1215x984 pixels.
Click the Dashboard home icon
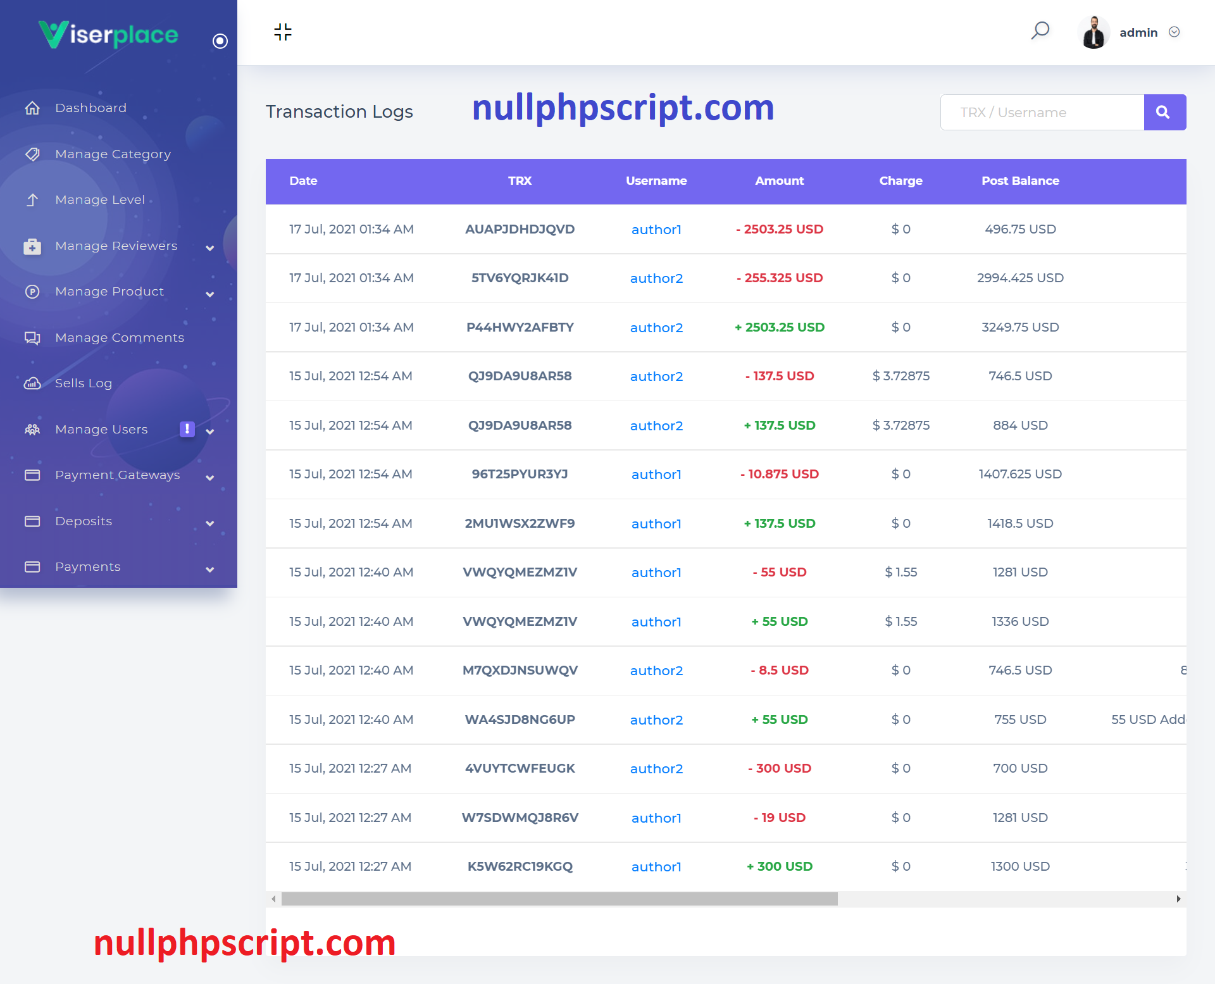pos(32,108)
